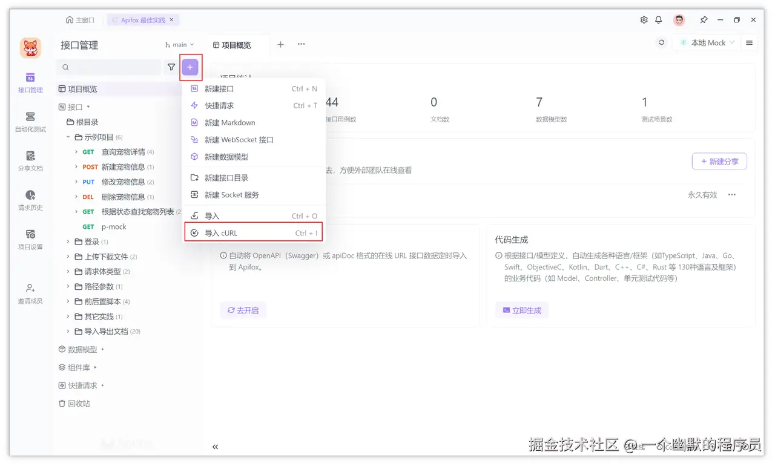Open notifications bell icon
The width and height of the screenshot is (775, 466).
click(659, 20)
